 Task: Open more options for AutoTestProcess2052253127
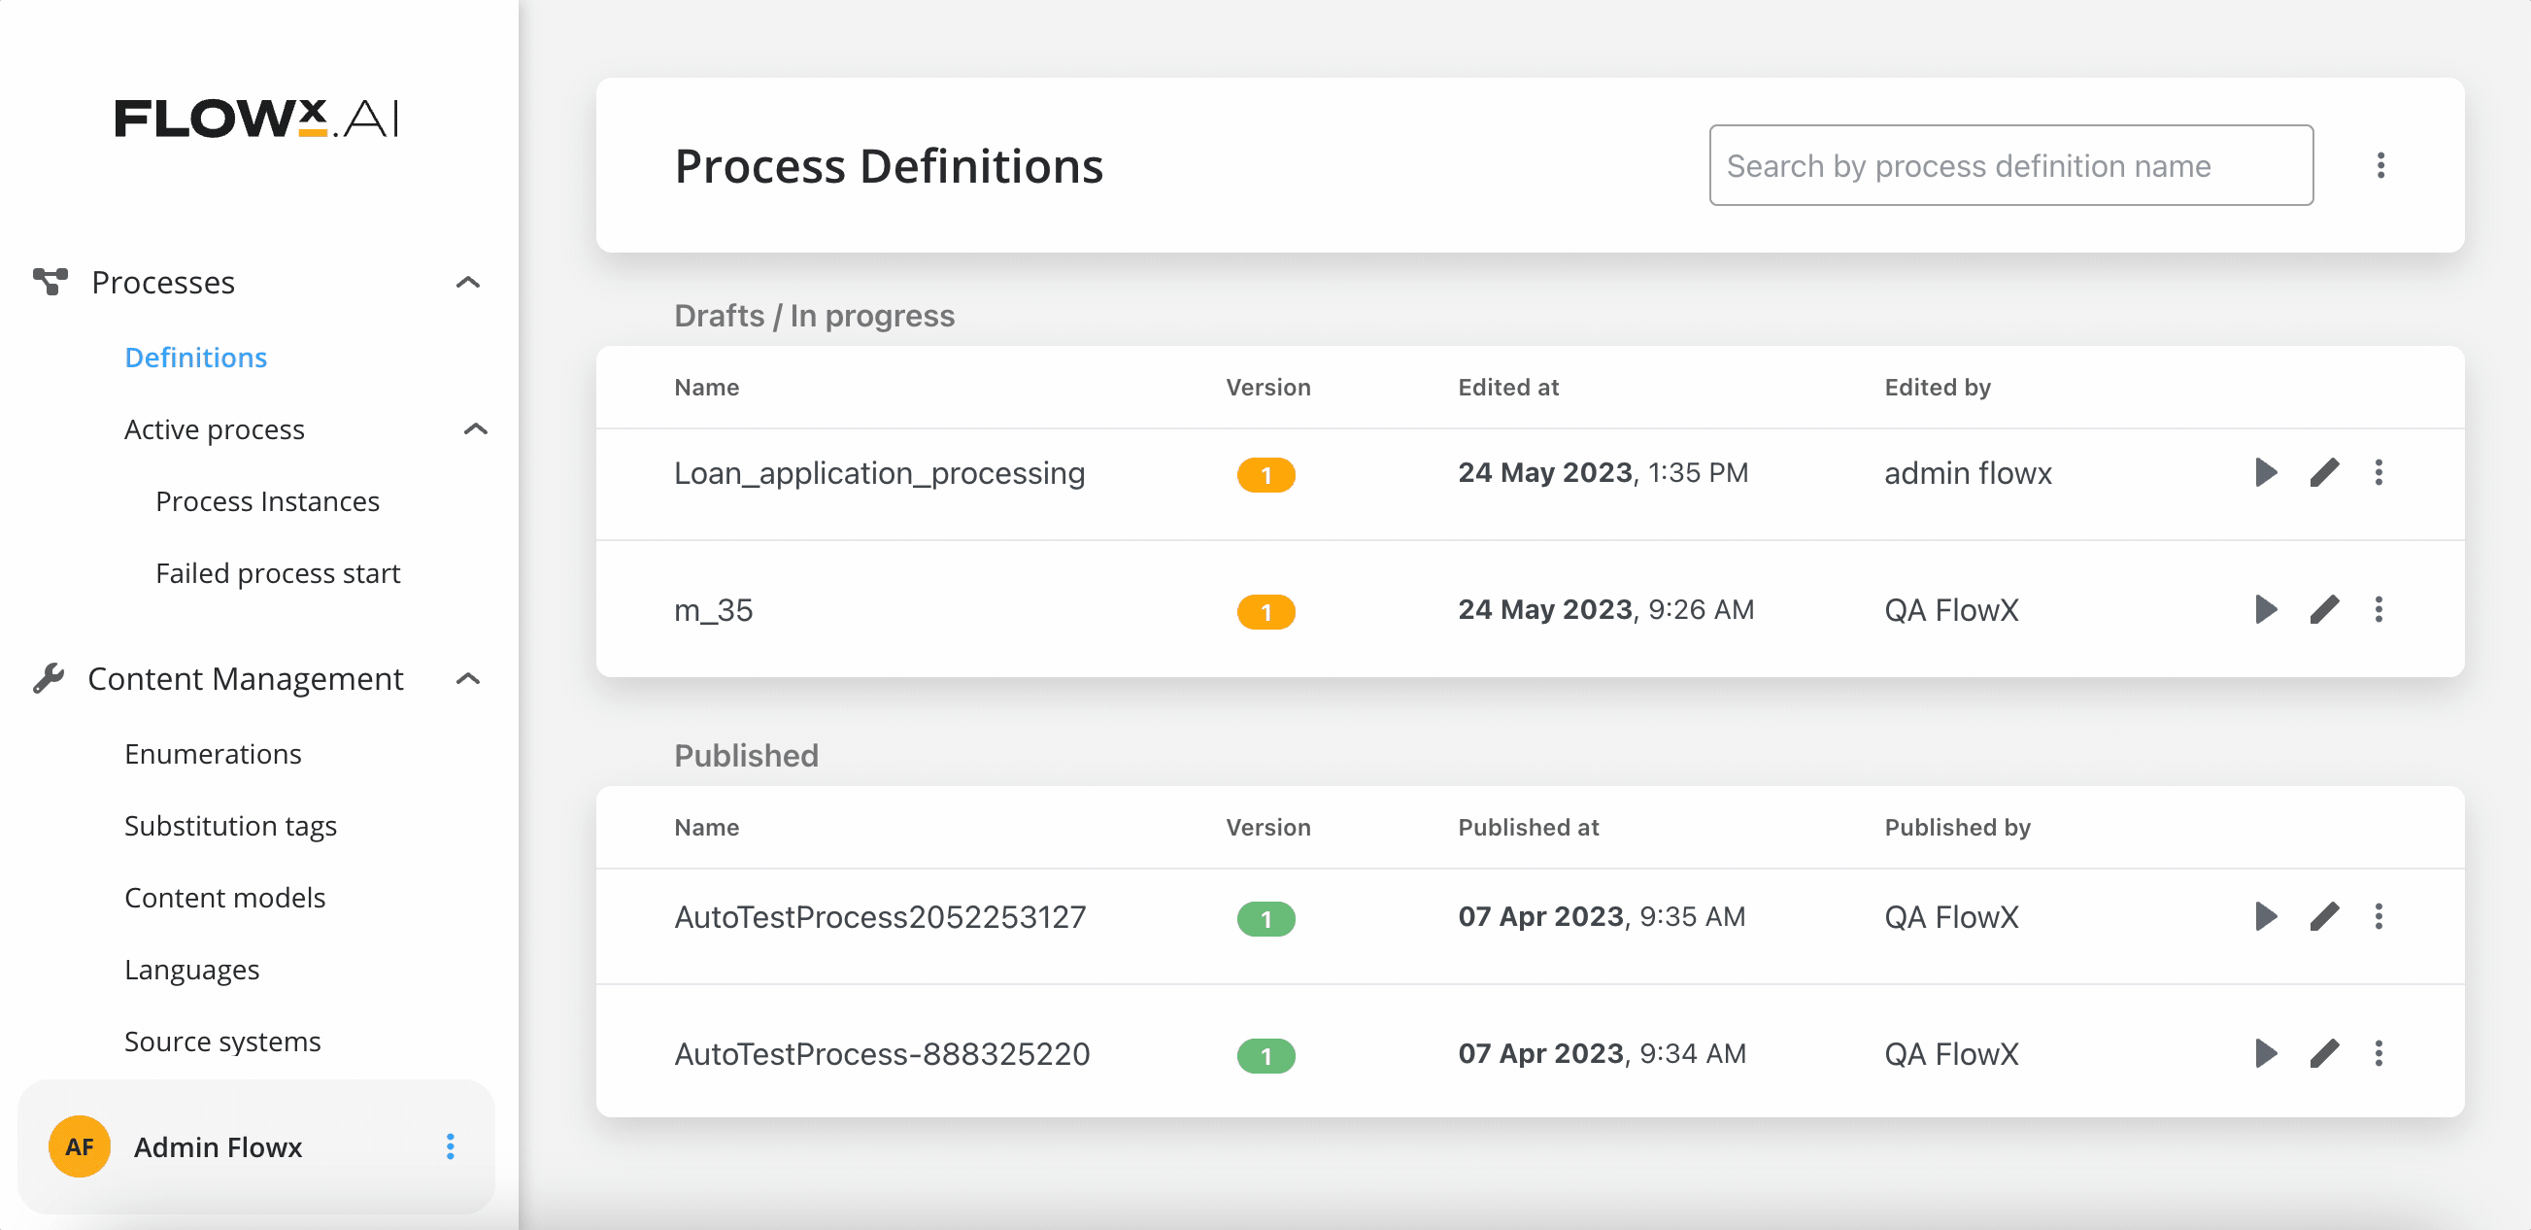pyautogui.click(x=2379, y=916)
